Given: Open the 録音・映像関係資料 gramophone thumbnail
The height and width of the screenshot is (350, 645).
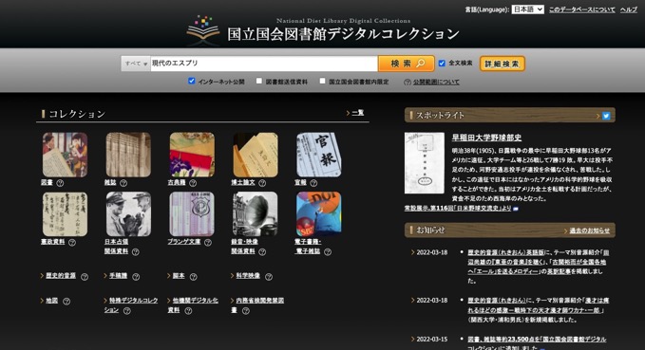Looking at the screenshot, I should 255,213.
